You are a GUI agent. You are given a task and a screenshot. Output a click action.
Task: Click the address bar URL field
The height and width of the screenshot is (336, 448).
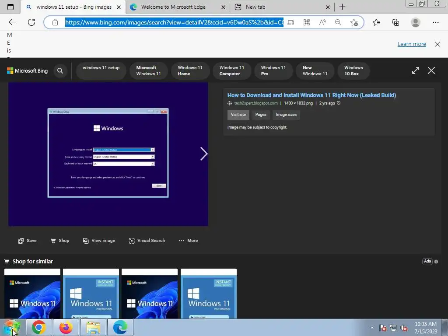pos(174,22)
